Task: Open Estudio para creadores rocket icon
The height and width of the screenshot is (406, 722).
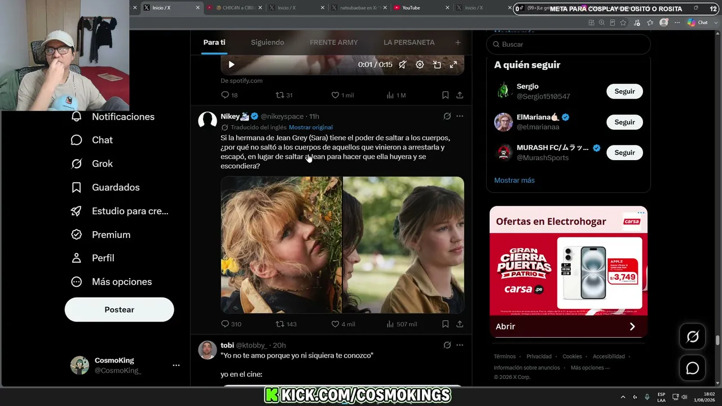Action: pos(77,211)
